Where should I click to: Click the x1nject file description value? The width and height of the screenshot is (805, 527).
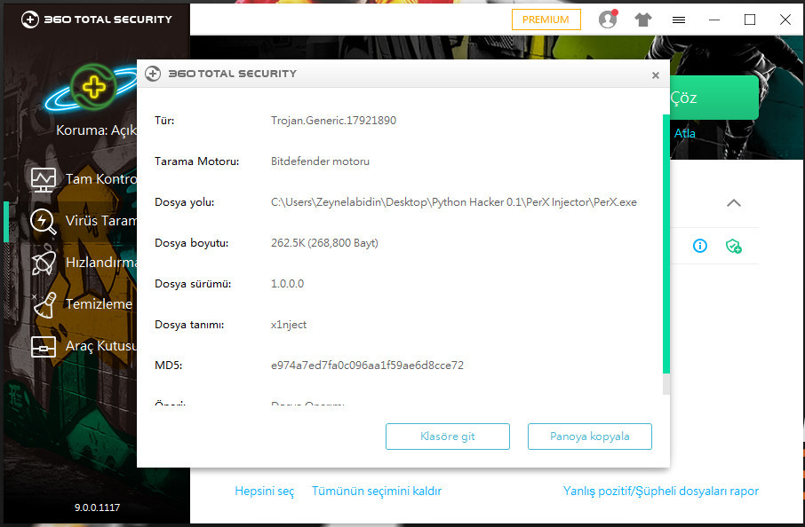click(x=289, y=325)
